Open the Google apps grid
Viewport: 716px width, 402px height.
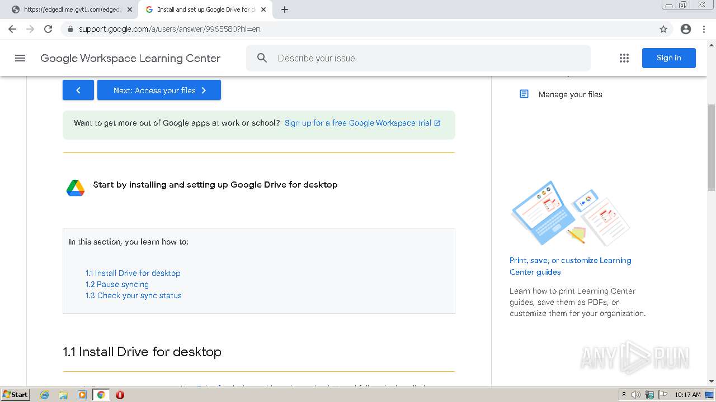(624, 58)
